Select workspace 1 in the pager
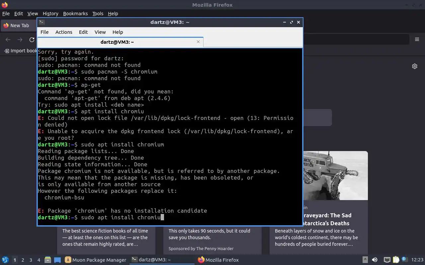Image resolution: width=425 pixels, height=265 pixels. [x=15, y=260]
